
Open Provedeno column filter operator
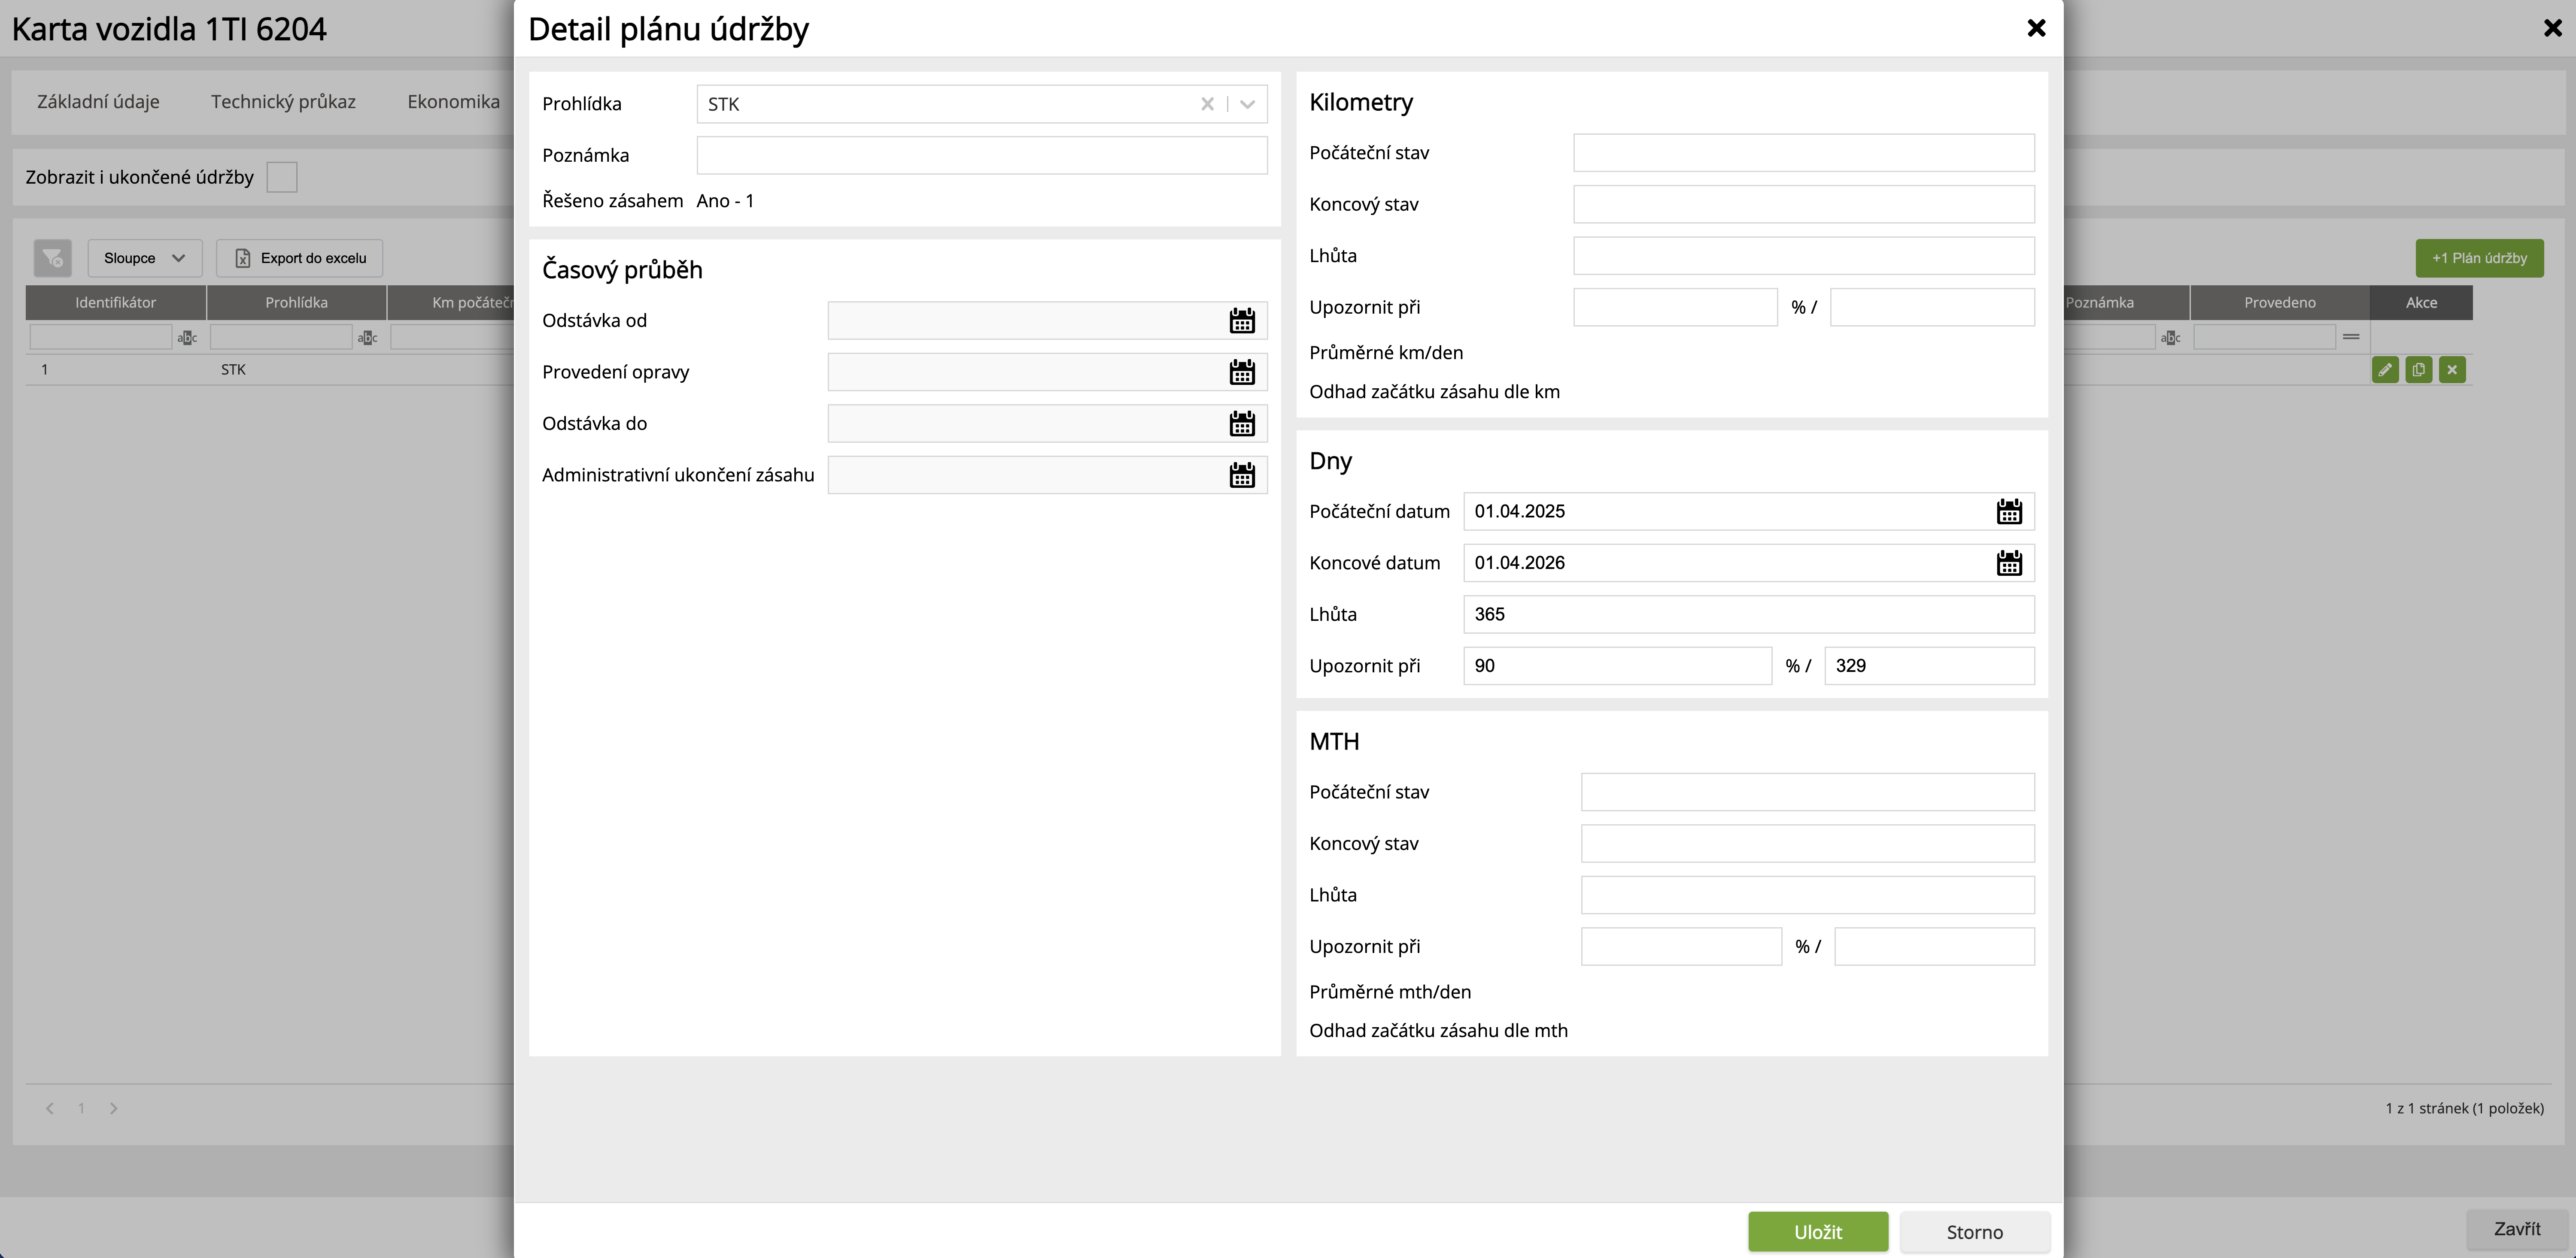(x=2351, y=337)
